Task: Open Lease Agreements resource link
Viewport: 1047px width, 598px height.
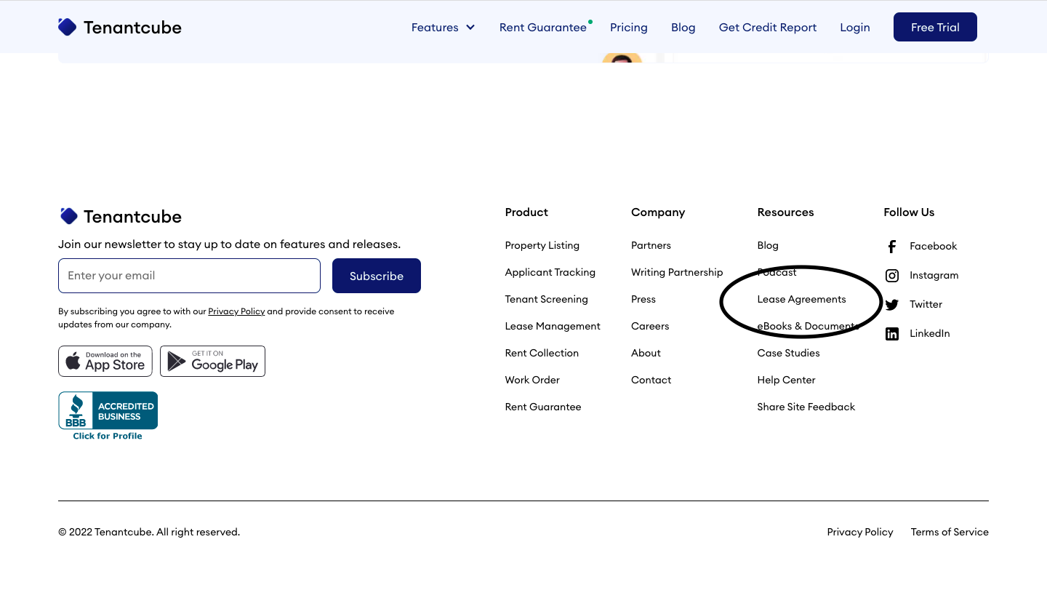Action: [802, 300]
